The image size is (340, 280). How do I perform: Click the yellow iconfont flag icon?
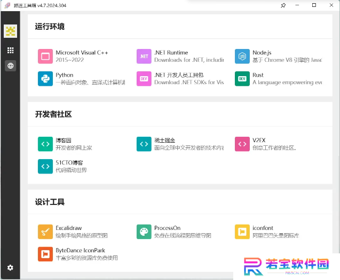pos(242,232)
